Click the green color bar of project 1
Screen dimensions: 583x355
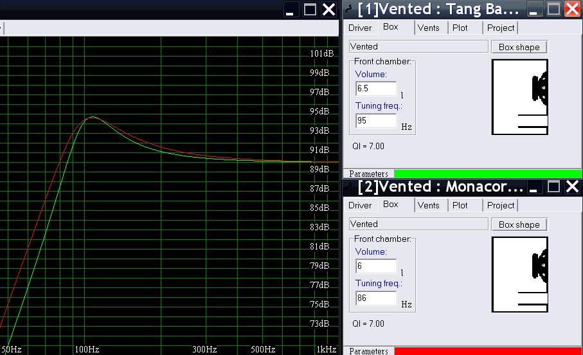pos(488,174)
